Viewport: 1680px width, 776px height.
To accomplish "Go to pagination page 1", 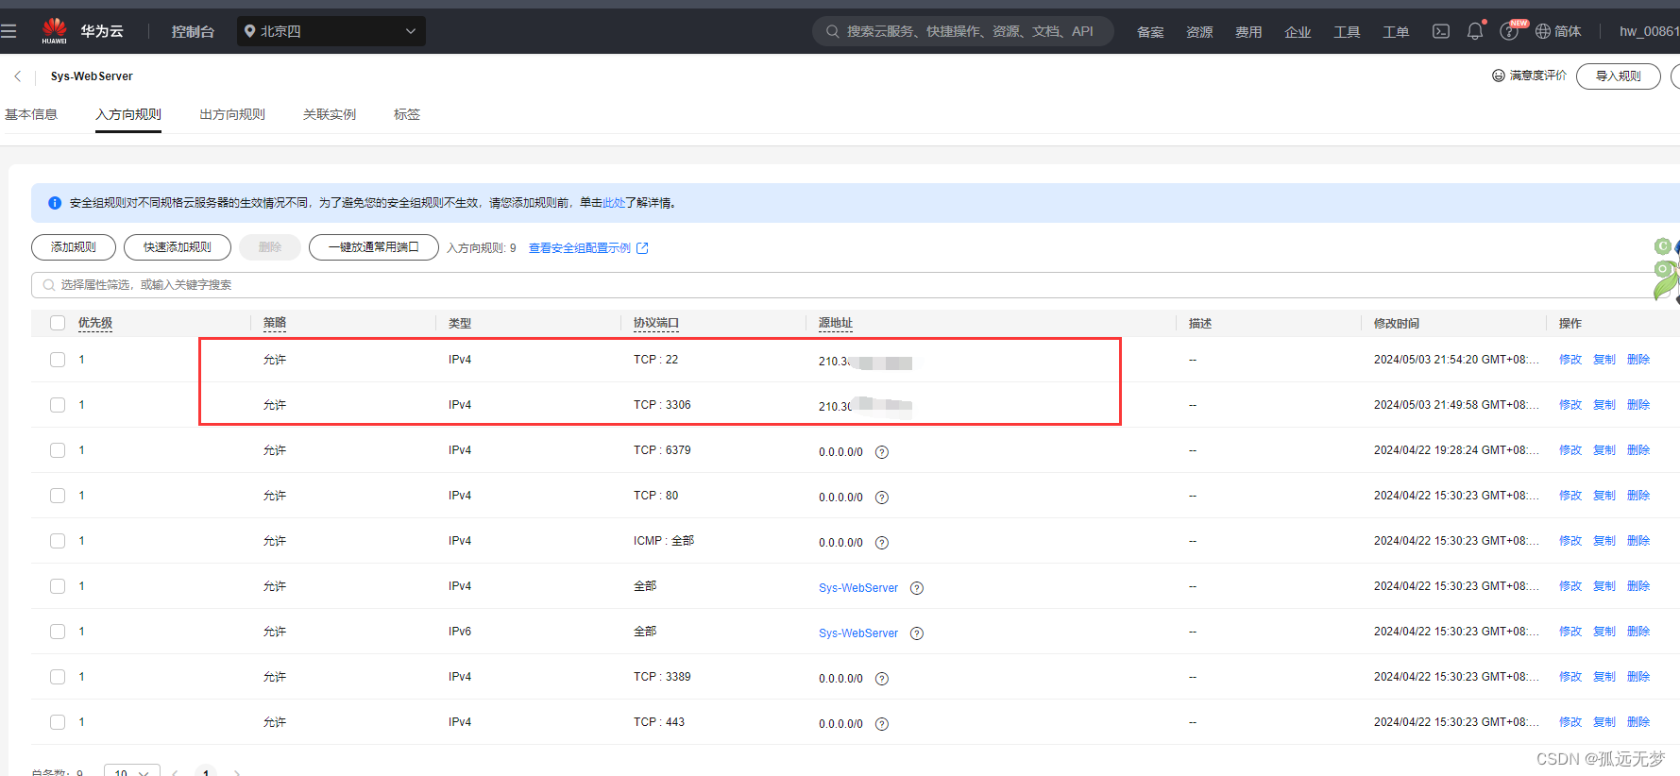I will [206, 771].
